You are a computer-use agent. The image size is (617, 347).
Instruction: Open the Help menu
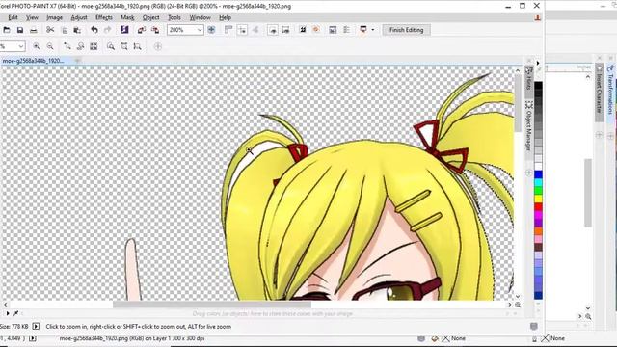(225, 17)
